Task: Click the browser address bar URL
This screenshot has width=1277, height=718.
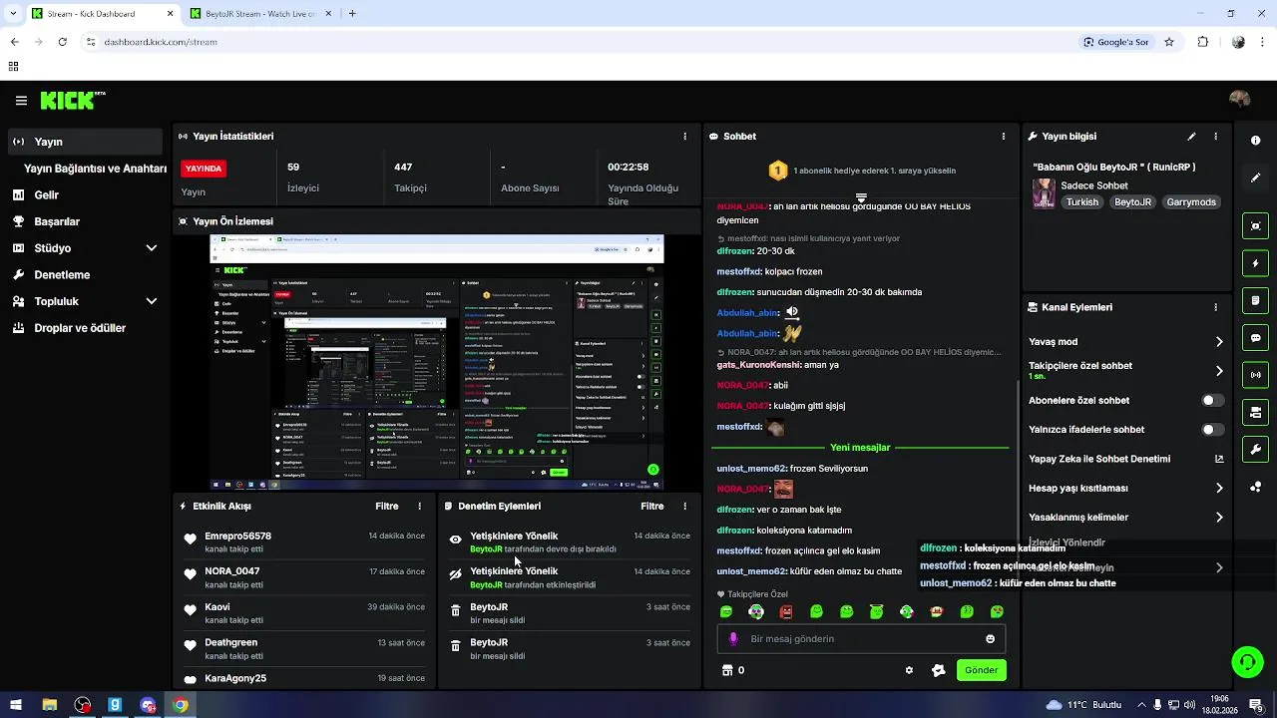Action: [161, 42]
